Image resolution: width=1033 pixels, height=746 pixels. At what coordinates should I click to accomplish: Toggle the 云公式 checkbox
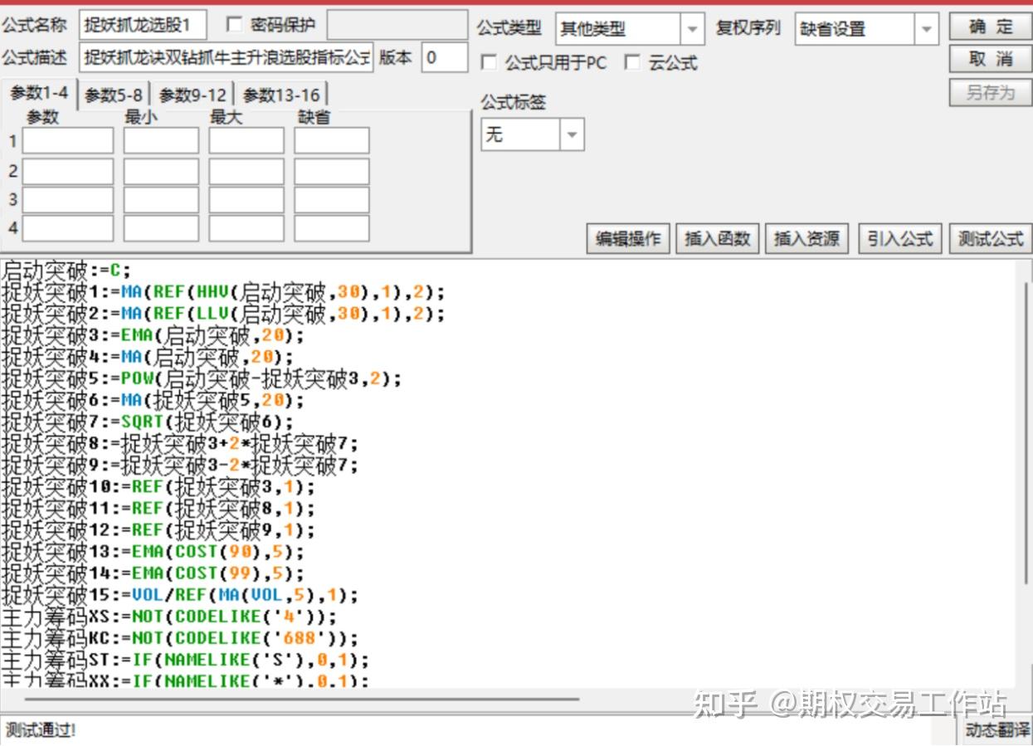633,63
